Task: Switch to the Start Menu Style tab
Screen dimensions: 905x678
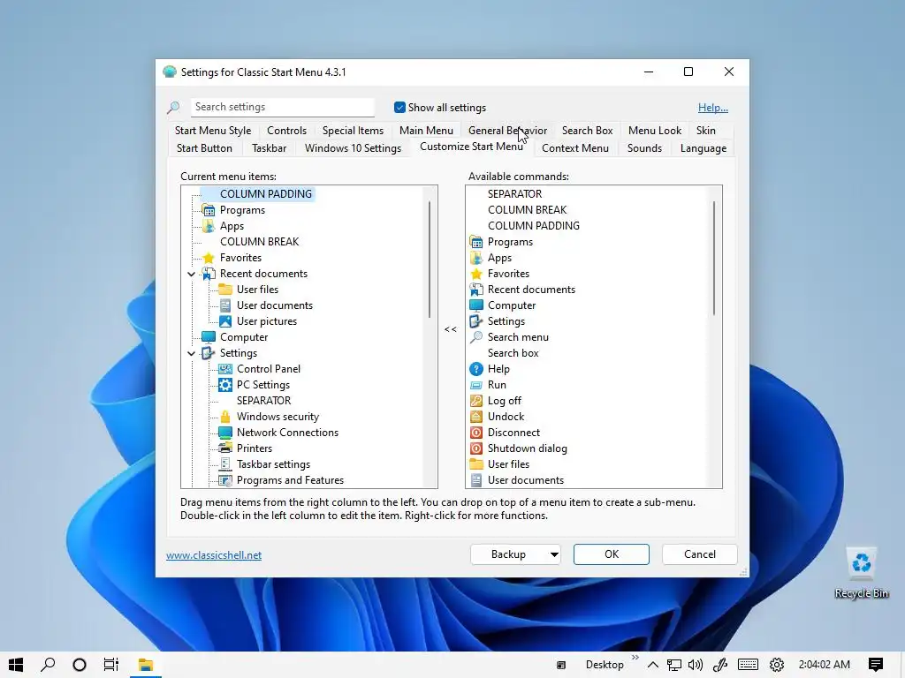Action: [213, 131]
